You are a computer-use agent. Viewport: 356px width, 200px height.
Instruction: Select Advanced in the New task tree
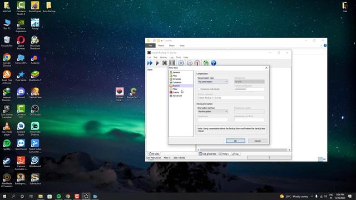pos(177,96)
